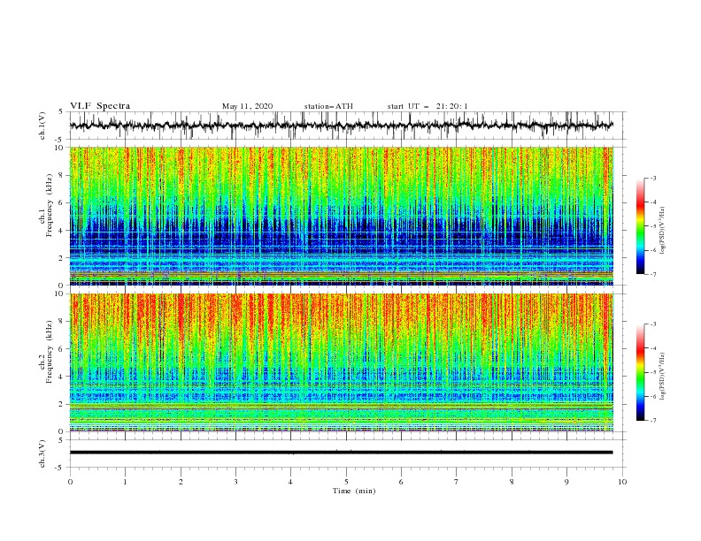Click the "1" tick on the time axis
Image resolution: width=701 pixels, height=541 pixels.
[x=125, y=482]
